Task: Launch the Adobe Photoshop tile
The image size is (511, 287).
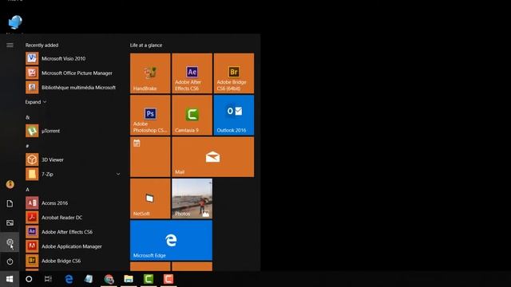Action: 150,115
